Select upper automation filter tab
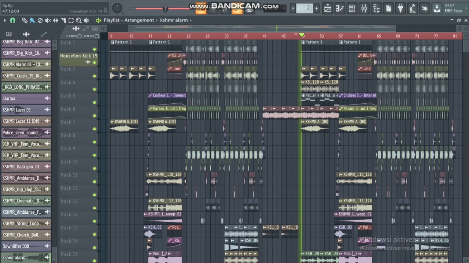The image size is (469, 263). (x=85, y=28)
